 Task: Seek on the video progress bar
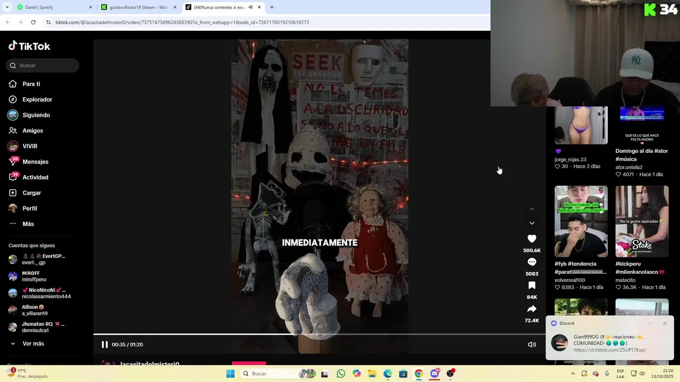pyautogui.click(x=320, y=334)
